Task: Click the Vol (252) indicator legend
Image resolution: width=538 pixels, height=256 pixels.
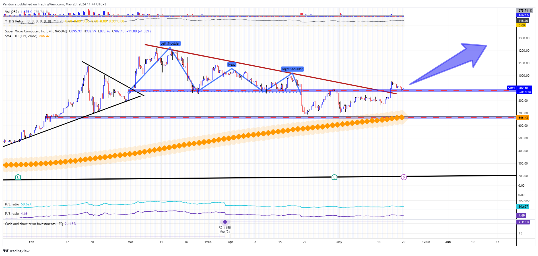Action: point(12,12)
